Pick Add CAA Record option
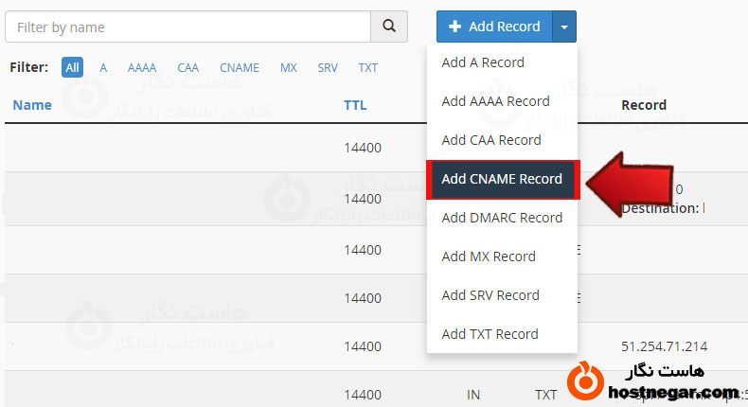The image size is (748, 407). pos(491,140)
